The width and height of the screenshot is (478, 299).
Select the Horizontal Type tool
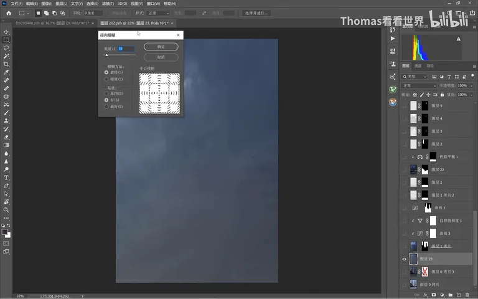click(6, 178)
